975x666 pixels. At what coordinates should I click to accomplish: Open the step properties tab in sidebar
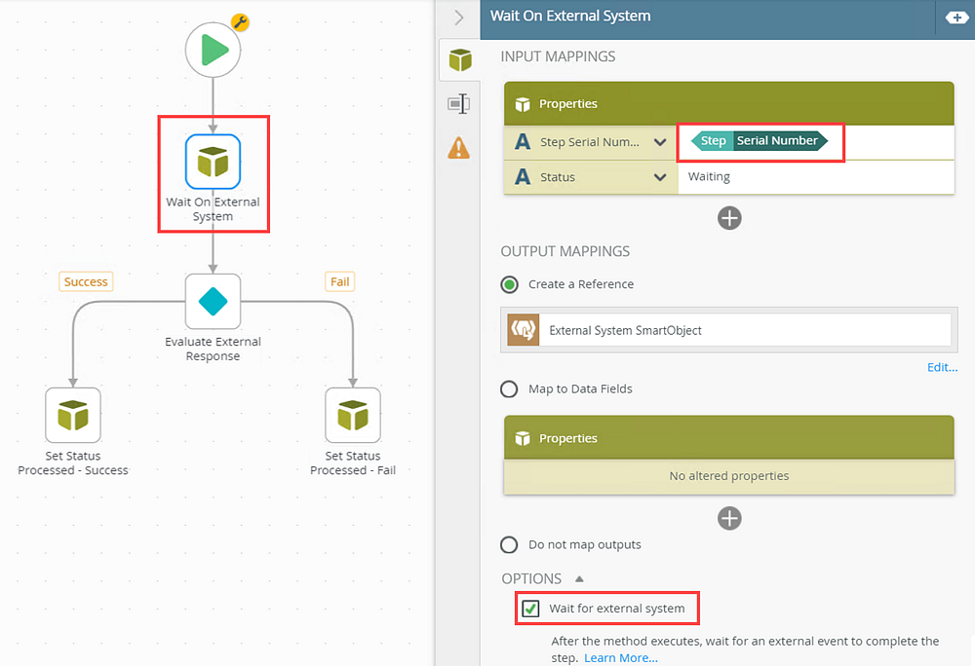tap(458, 103)
